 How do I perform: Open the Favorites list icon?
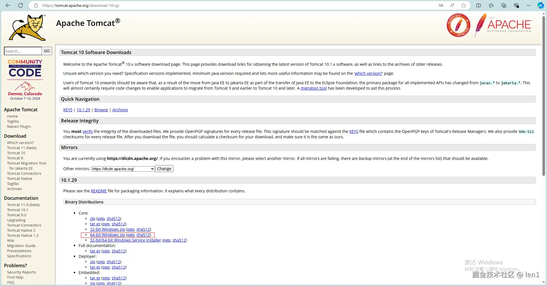491,5
